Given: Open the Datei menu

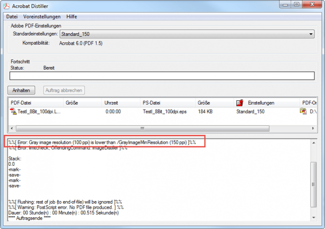Looking at the screenshot, I should click(x=12, y=16).
